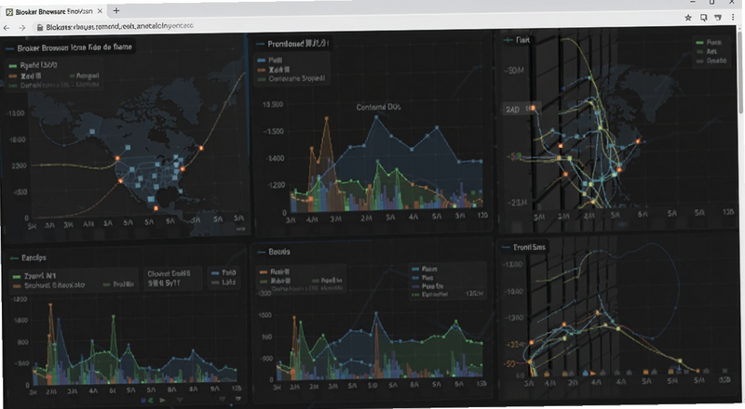Click the Broker Browser panel title
Screen dimensions: 745x409
point(74,47)
